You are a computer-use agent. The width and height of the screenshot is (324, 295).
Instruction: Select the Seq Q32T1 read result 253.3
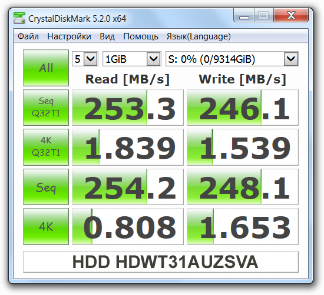pos(128,108)
